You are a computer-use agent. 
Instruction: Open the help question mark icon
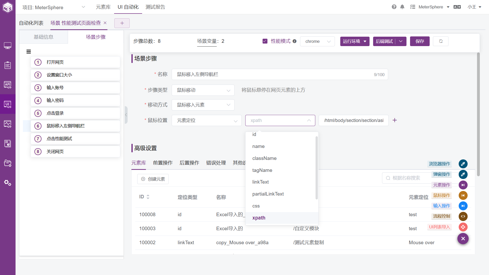(x=394, y=7)
